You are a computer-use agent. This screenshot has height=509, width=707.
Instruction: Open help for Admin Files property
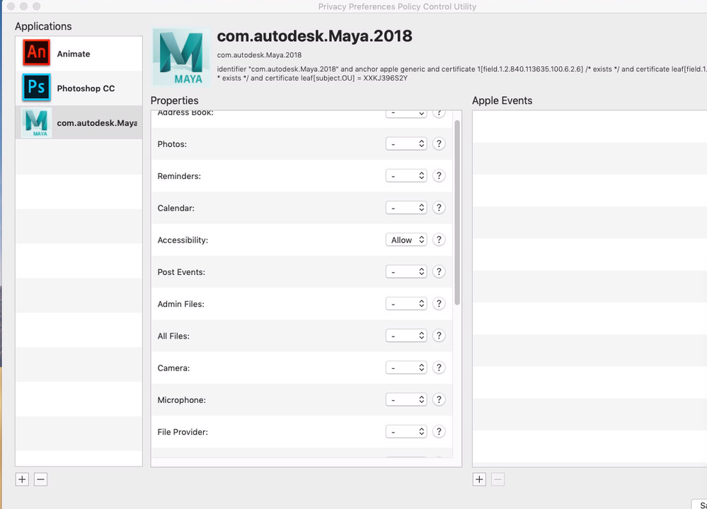(x=439, y=303)
